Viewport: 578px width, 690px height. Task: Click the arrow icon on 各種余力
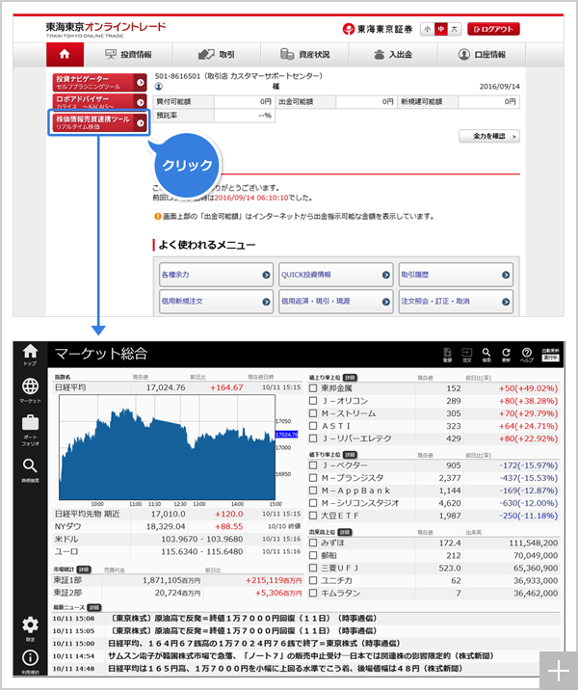click(266, 275)
